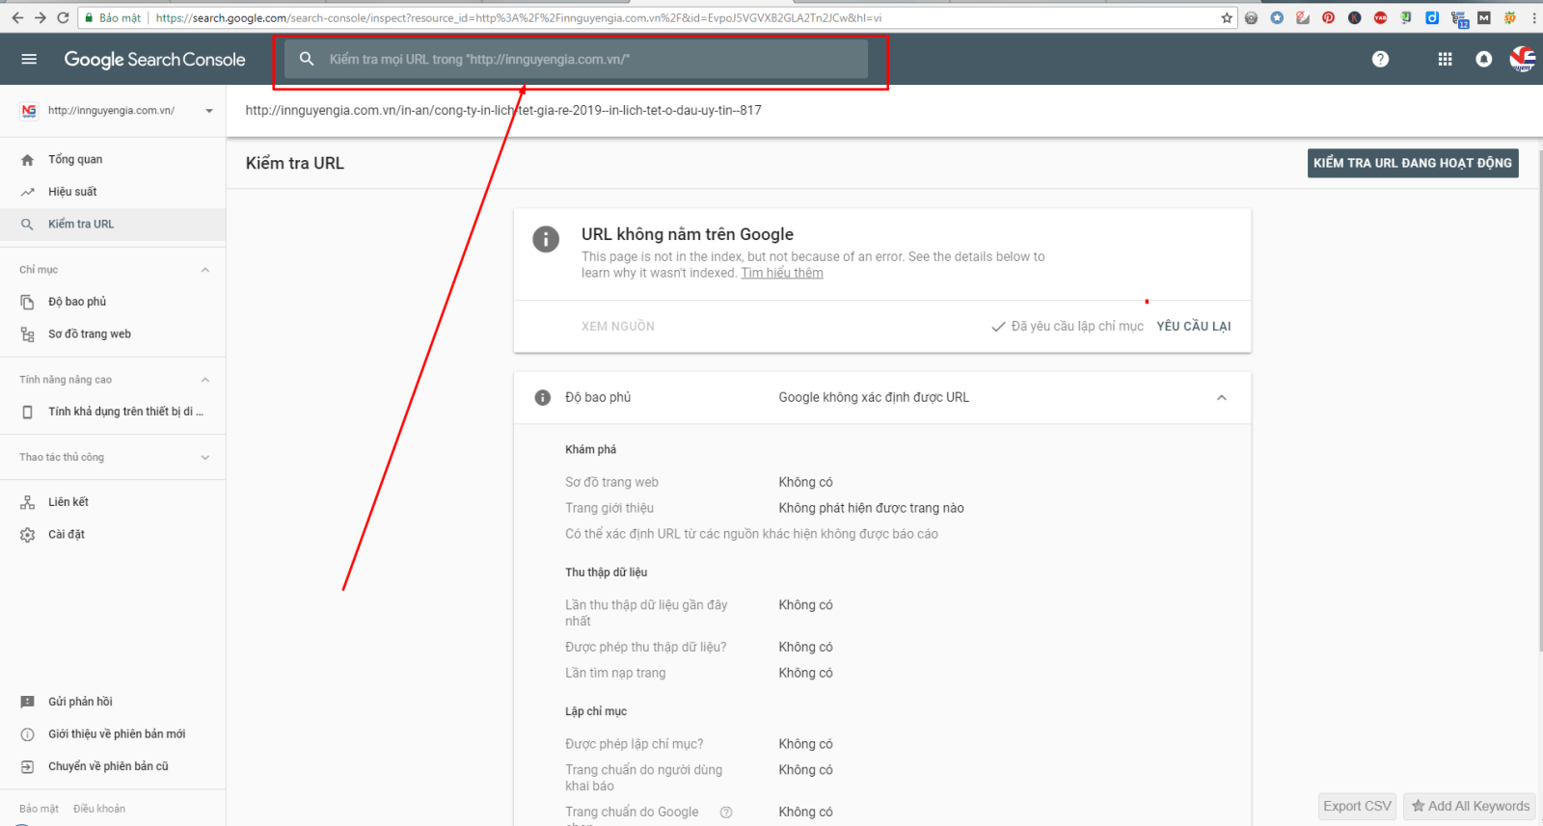Screen dimensions: 1543x826
Task: Open the Bảo mật footer link
Action: point(39,810)
